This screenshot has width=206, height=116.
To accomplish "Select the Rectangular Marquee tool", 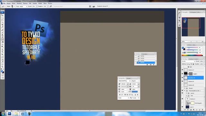I will [2, 17].
